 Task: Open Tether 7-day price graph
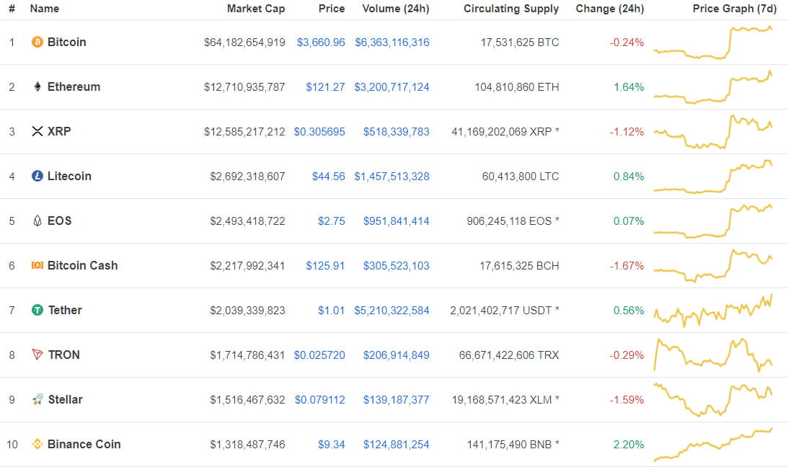pyautogui.click(x=713, y=311)
